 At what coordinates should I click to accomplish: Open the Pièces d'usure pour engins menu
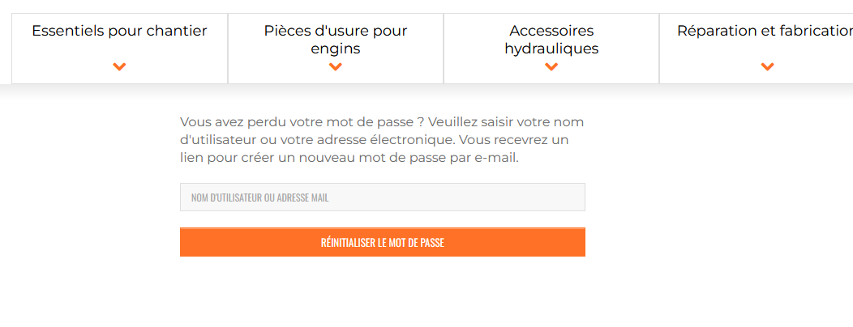pos(336,40)
